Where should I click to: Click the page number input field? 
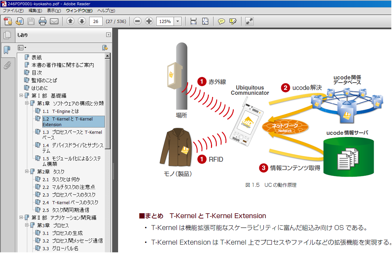tap(96, 22)
